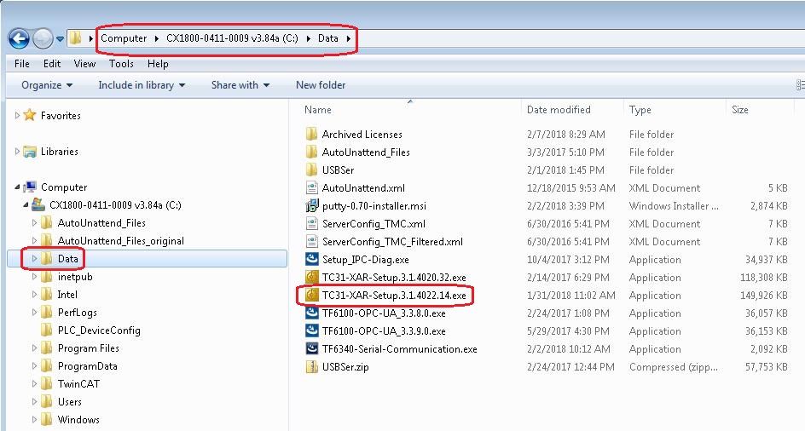Click the Back navigation arrow button
The height and width of the screenshot is (431, 805).
point(19,38)
